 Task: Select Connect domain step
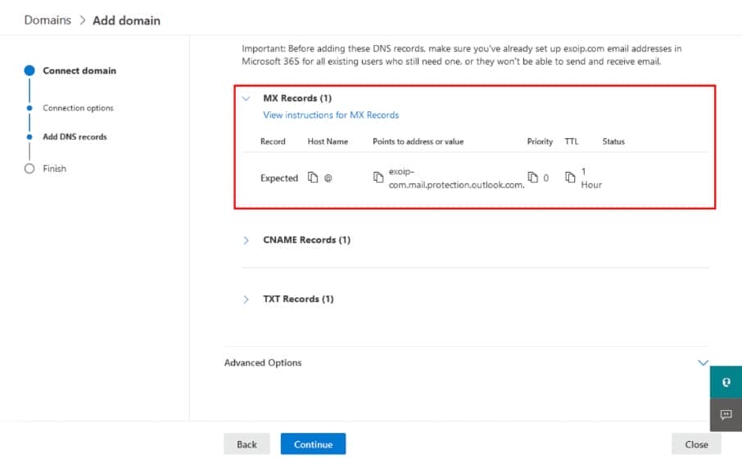(x=79, y=70)
